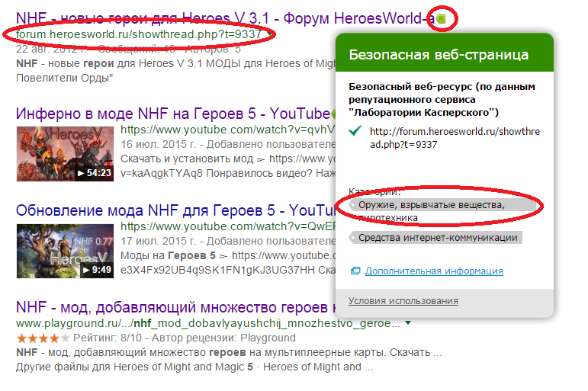Click the Kaspersky URL advisor icon next to HeroesWorld title

pyautogui.click(x=441, y=18)
